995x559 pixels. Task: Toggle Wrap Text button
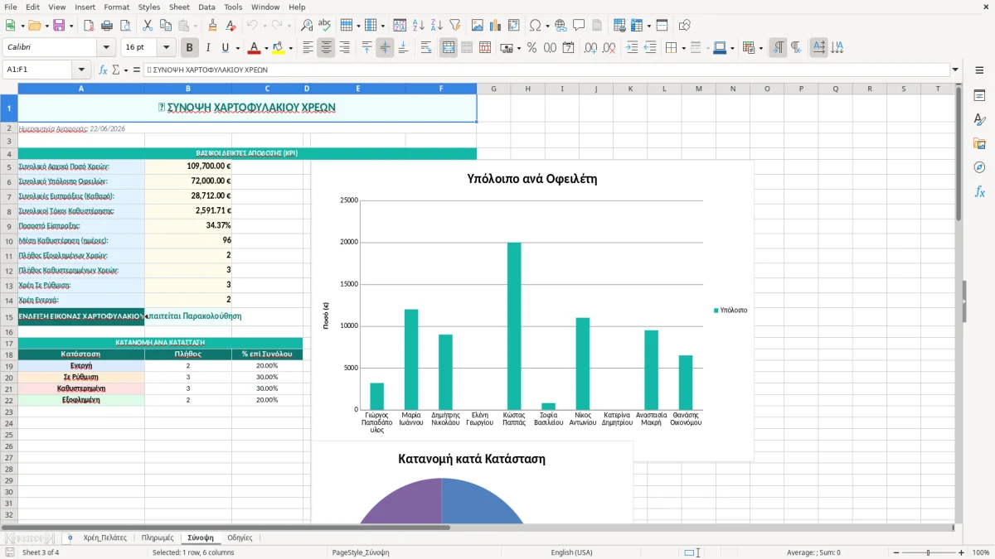pyautogui.click(x=426, y=48)
